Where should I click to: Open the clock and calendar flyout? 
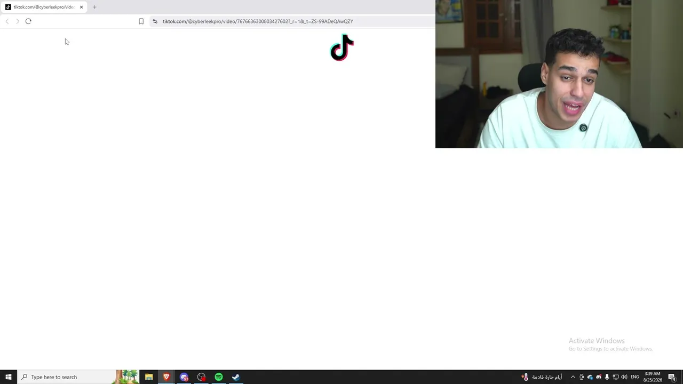[x=653, y=377]
